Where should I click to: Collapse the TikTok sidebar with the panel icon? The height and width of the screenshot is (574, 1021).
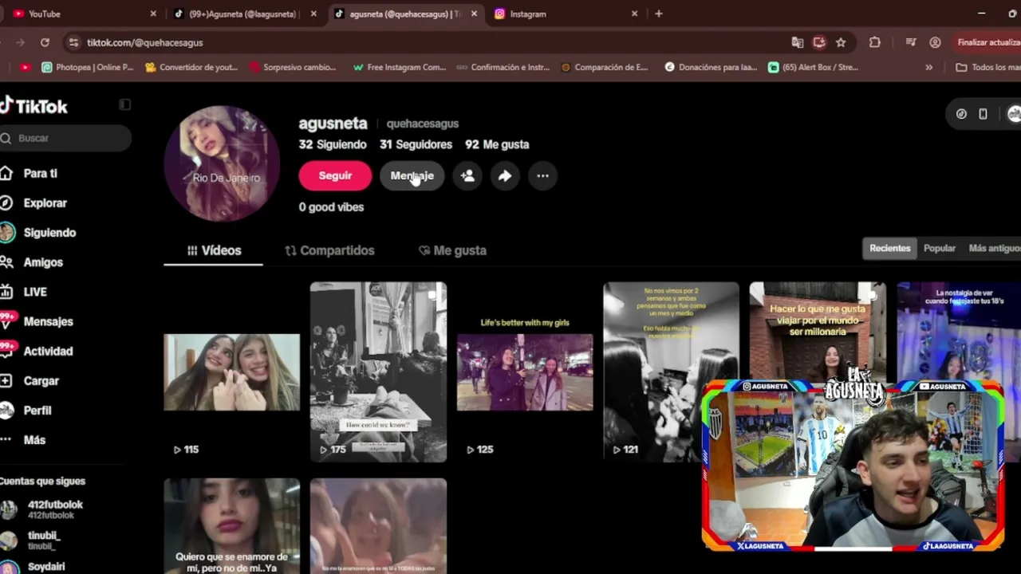tap(124, 104)
